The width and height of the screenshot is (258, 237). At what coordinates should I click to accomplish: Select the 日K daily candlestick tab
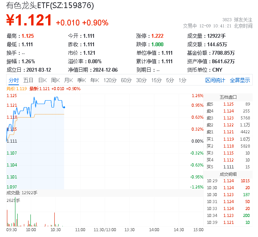click(42, 80)
